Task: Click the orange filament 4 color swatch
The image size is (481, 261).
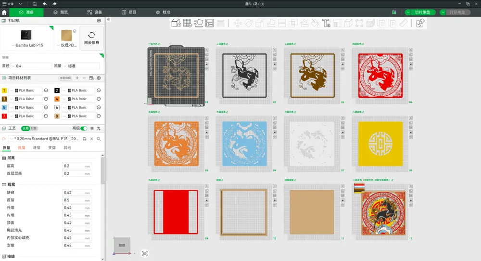Action: 57,99
